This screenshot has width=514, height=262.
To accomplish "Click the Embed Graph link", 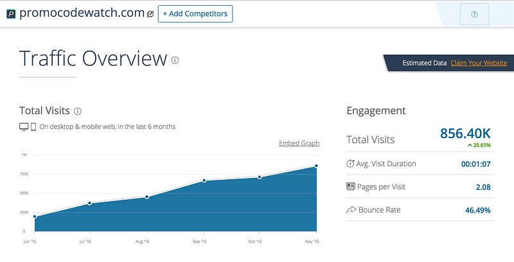I will pos(299,143).
